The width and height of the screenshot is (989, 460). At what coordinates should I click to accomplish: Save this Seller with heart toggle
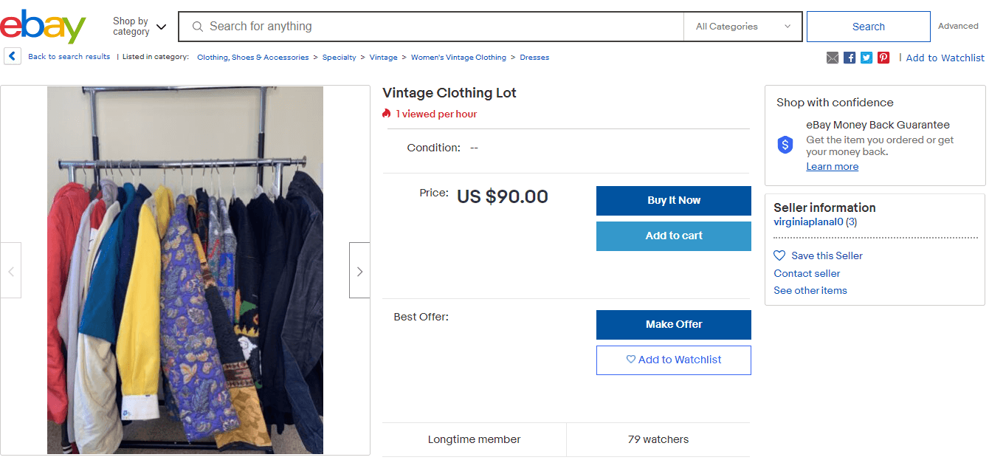[x=818, y=255]
